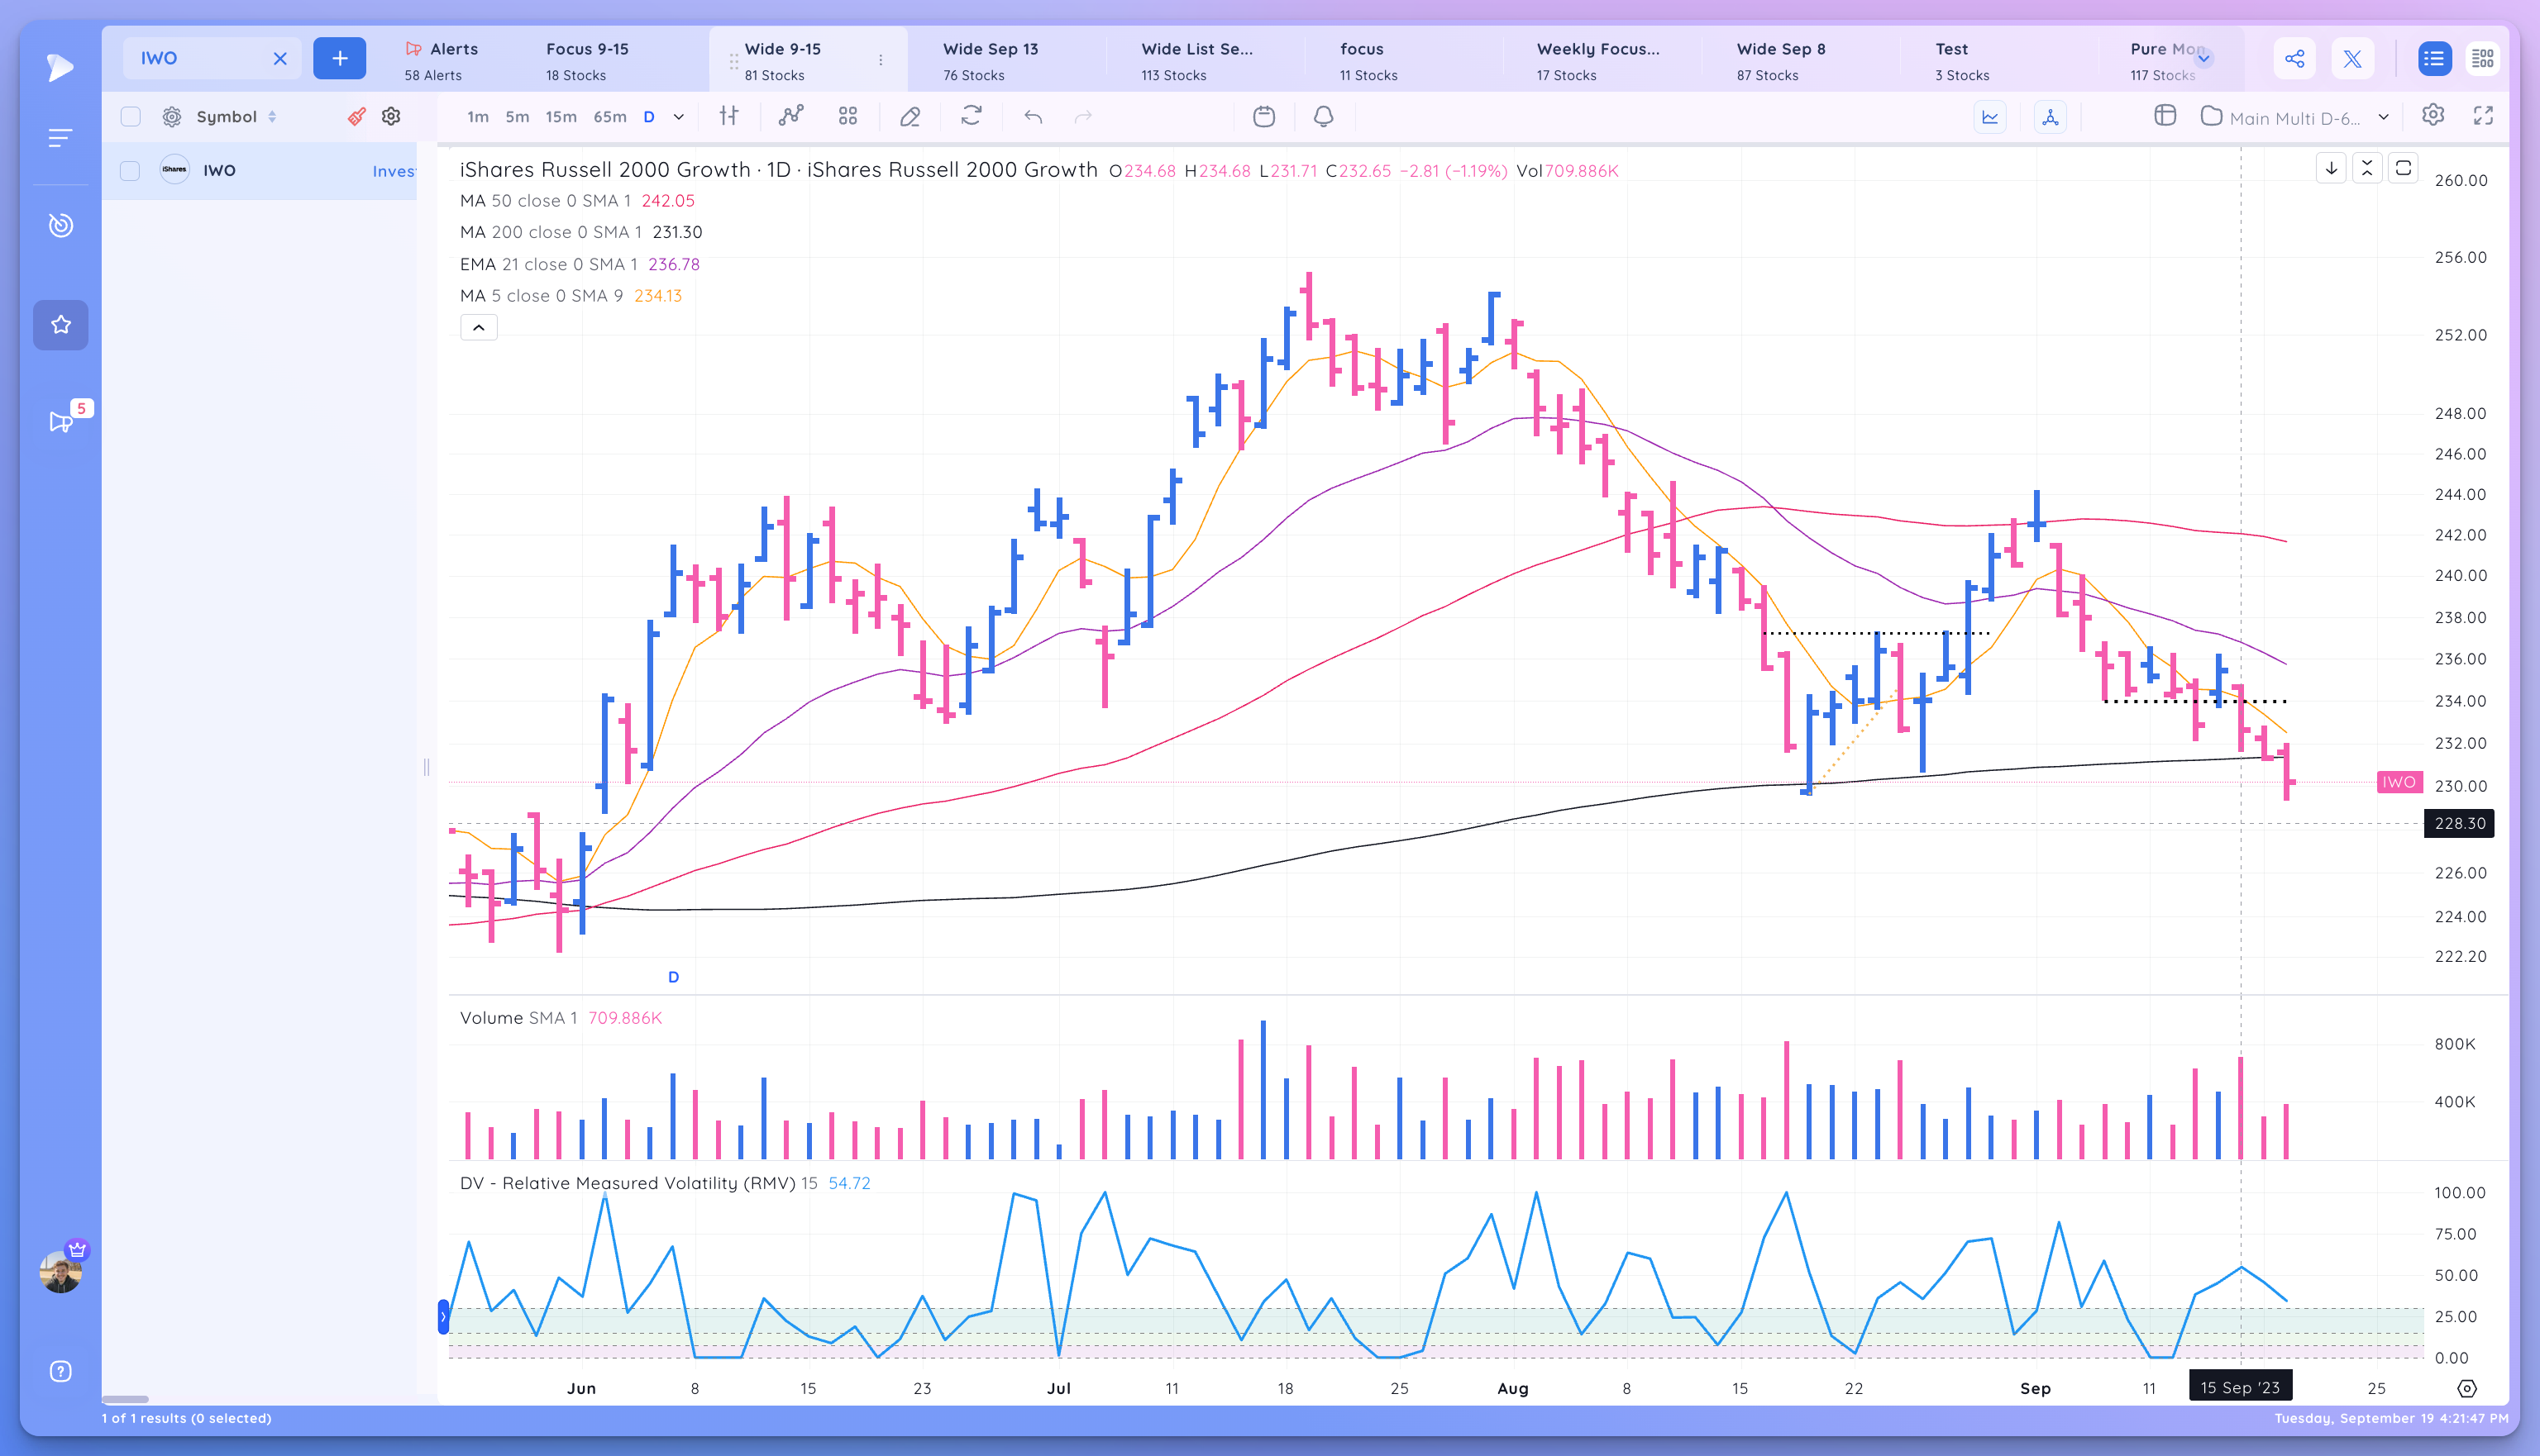The image size is (2540, 1456).
Task: Open column settings gear beside Symbol
Action: (172, 117)
